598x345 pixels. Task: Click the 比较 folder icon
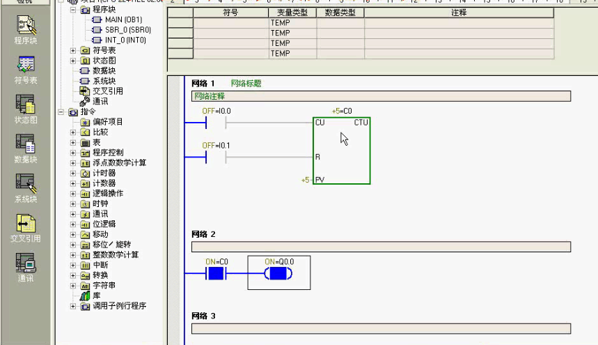pyautogui.click(x=85, y=132)
